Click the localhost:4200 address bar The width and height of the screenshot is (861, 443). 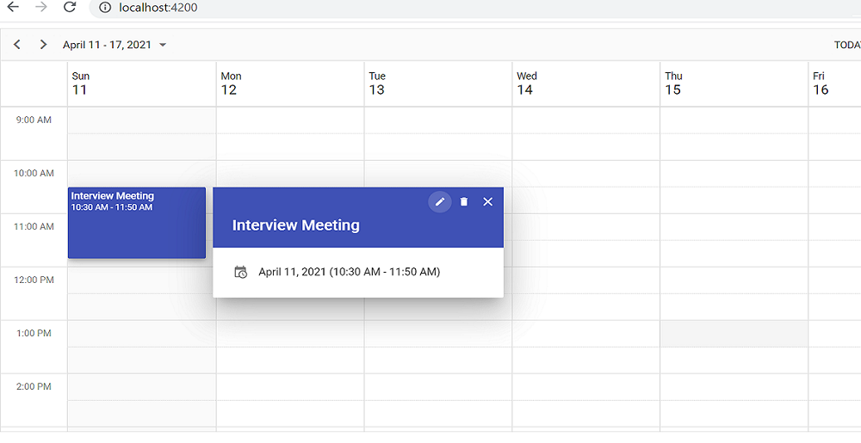point(475,8)
